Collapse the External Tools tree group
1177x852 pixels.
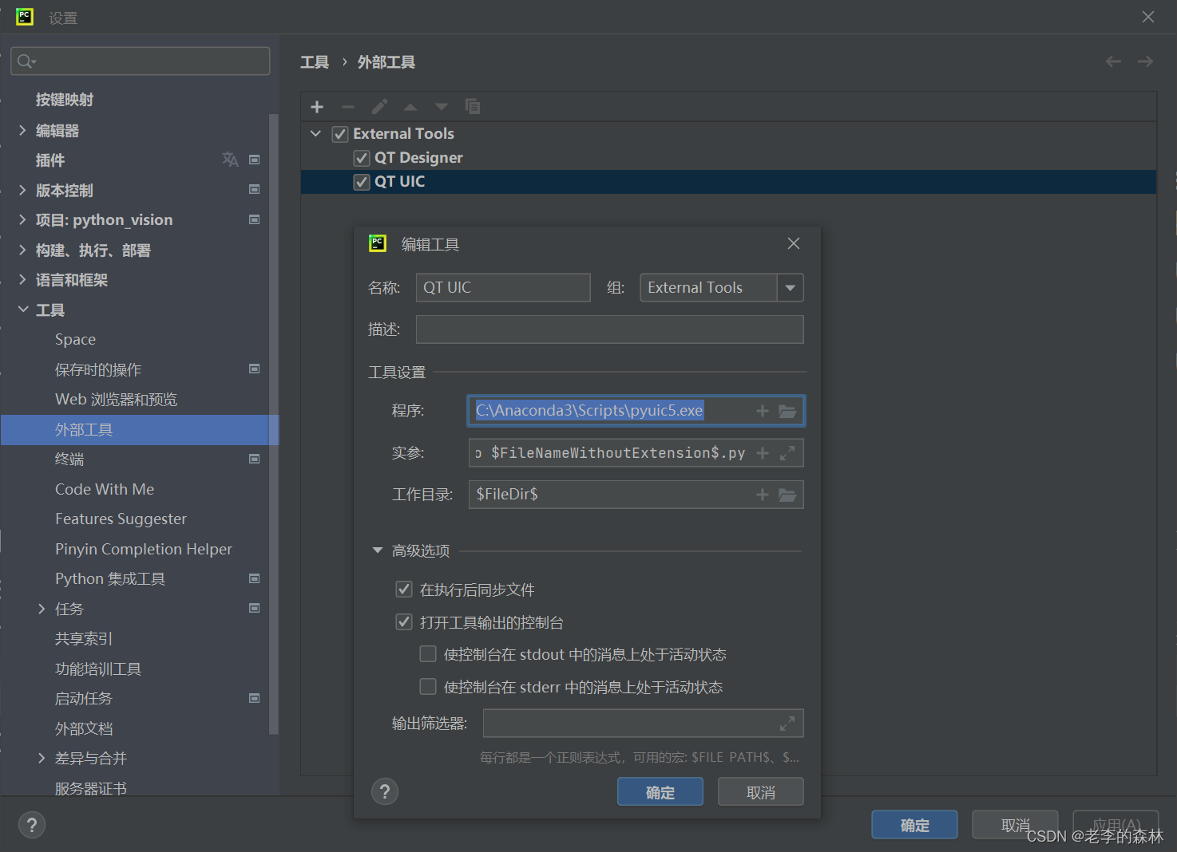click(315, 134)
